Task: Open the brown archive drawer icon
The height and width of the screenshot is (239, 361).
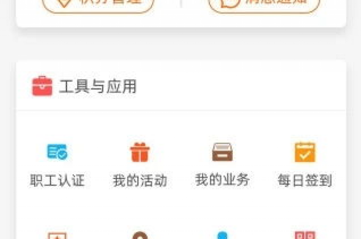Action: click(222, 152)
